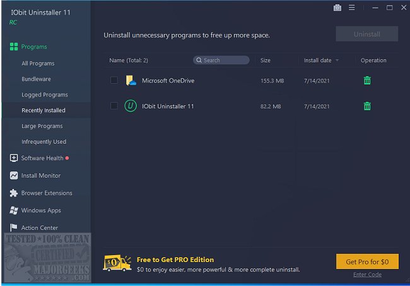The width and height of the screenshot is (410, 286).
Task: Open the toolbox briefcase icon in title bar
Action: pyautogui.click(x=337, y=8)
